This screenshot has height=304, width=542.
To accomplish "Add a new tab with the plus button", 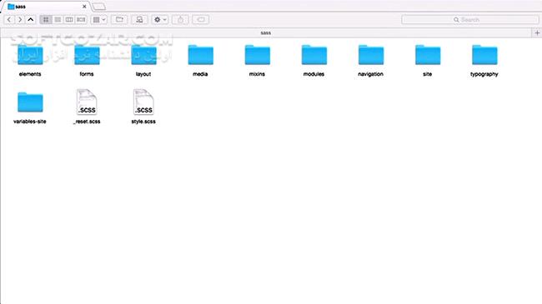I will pyautogui.click(x=537, y=32).
